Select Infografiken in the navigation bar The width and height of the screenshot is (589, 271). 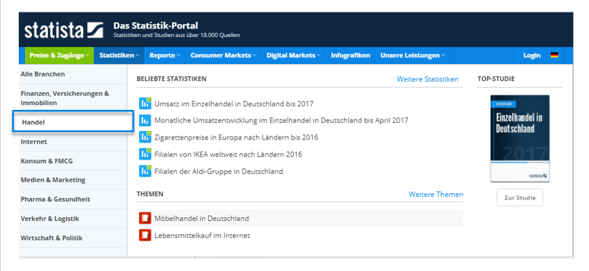tap(351, 56)
